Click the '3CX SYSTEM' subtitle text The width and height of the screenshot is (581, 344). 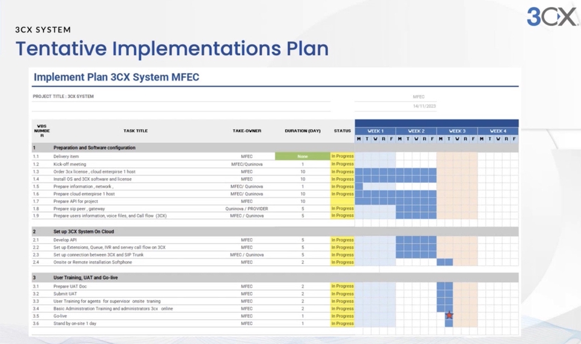coord(43,30)
